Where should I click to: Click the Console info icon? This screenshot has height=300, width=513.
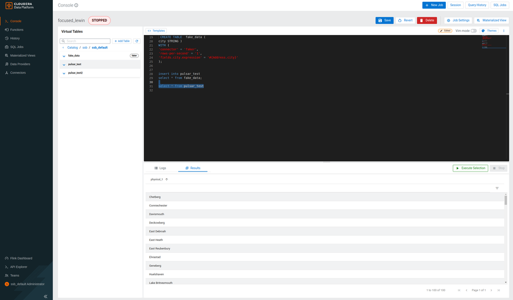coord(76,5)
